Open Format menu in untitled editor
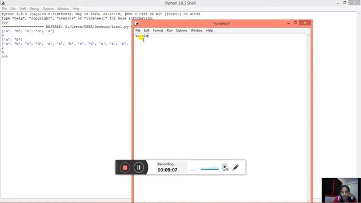 click(158, 30)
